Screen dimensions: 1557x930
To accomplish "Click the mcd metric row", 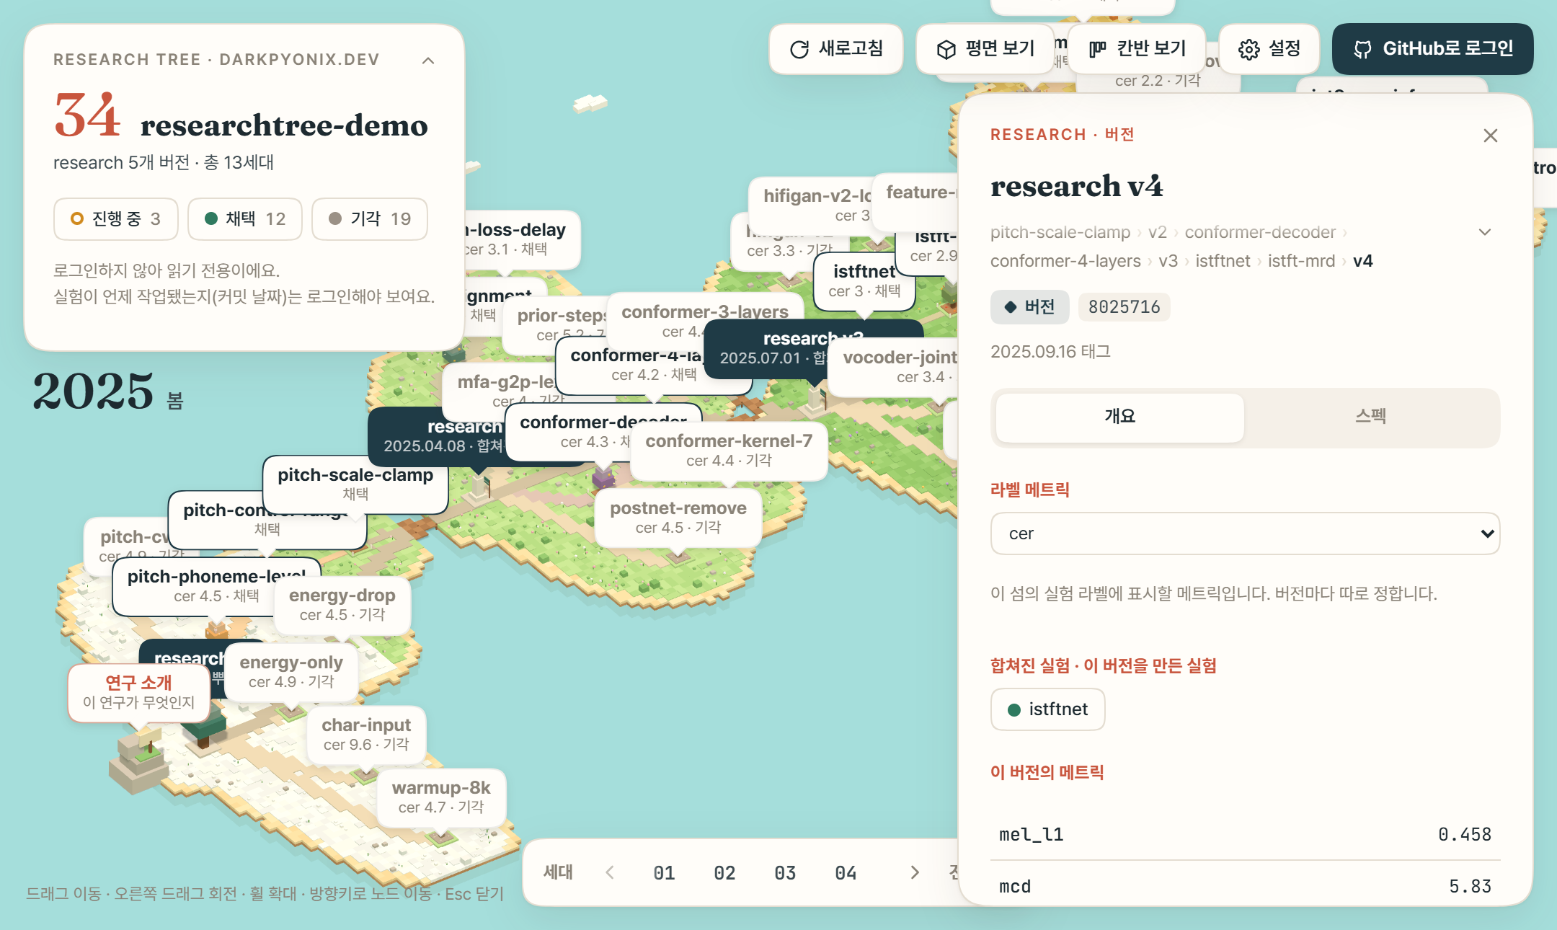I will tap(1245, 886).
